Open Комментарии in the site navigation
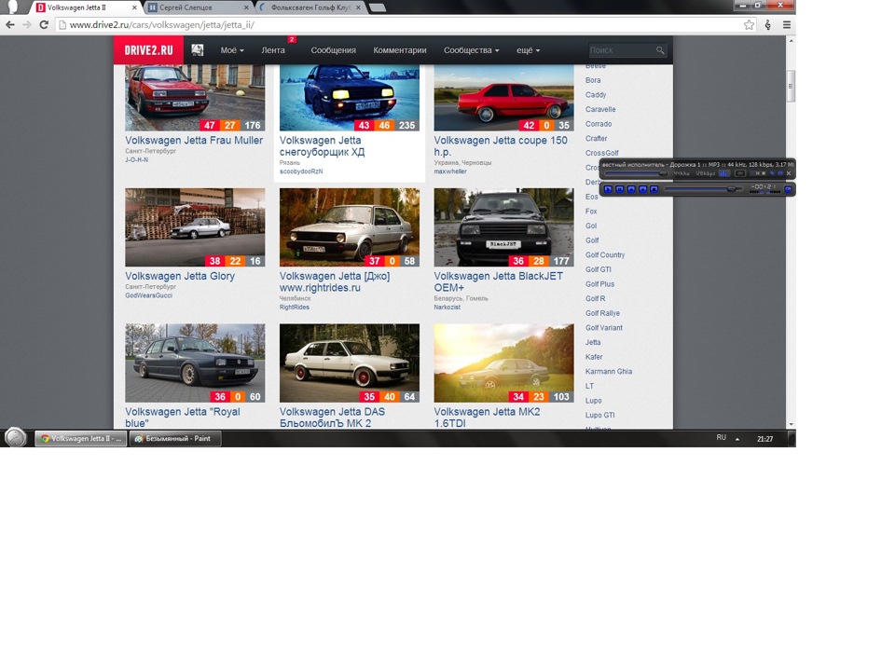 pos(400,50)
